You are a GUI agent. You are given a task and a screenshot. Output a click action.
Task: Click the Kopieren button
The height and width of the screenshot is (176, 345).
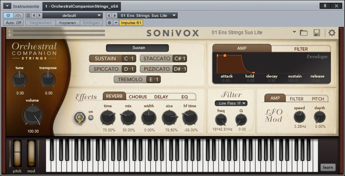point(67,23)
